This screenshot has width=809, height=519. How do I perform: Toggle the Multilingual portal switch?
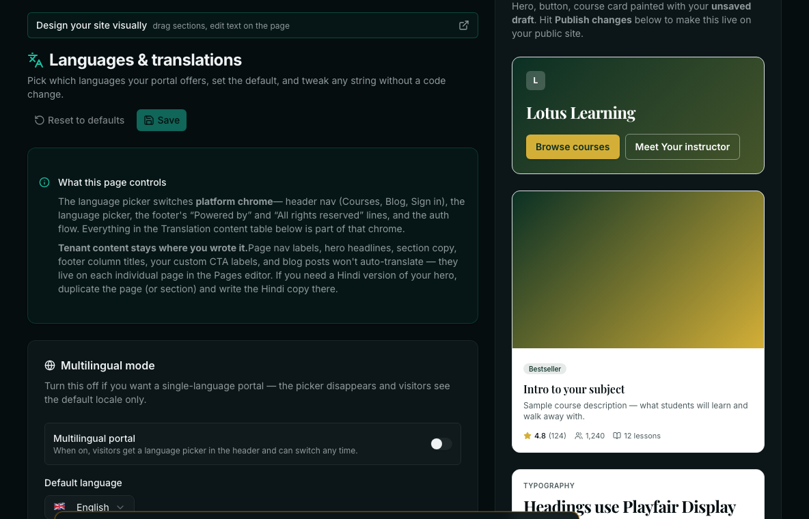(441, 444)
